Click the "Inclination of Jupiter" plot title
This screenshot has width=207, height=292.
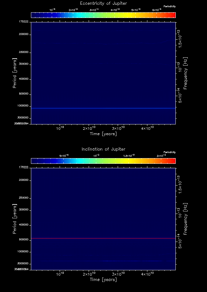103,149
